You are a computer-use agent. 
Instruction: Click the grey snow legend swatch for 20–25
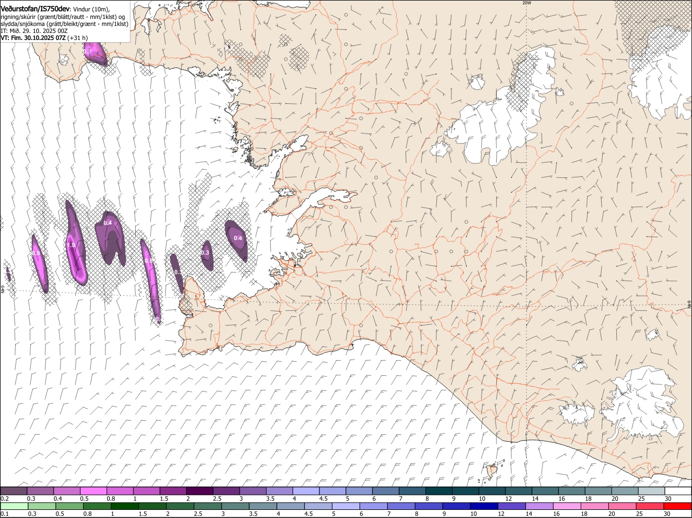(x=625, y=491)
